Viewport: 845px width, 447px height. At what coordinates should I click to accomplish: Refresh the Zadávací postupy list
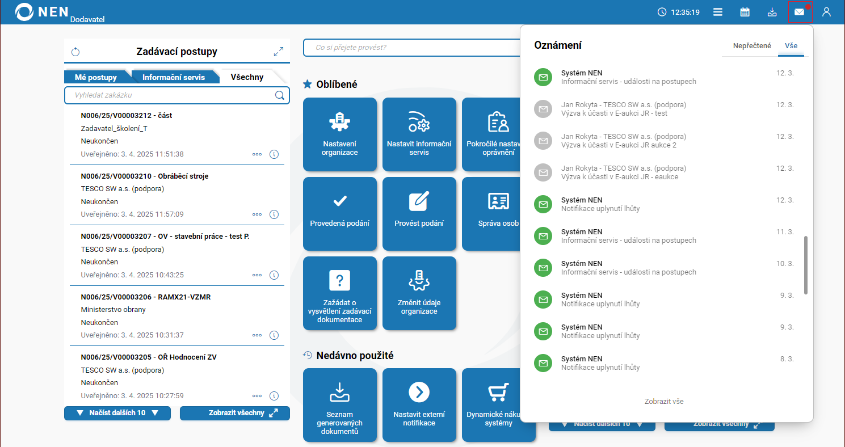pyautogui.click(x=75, y=52)
